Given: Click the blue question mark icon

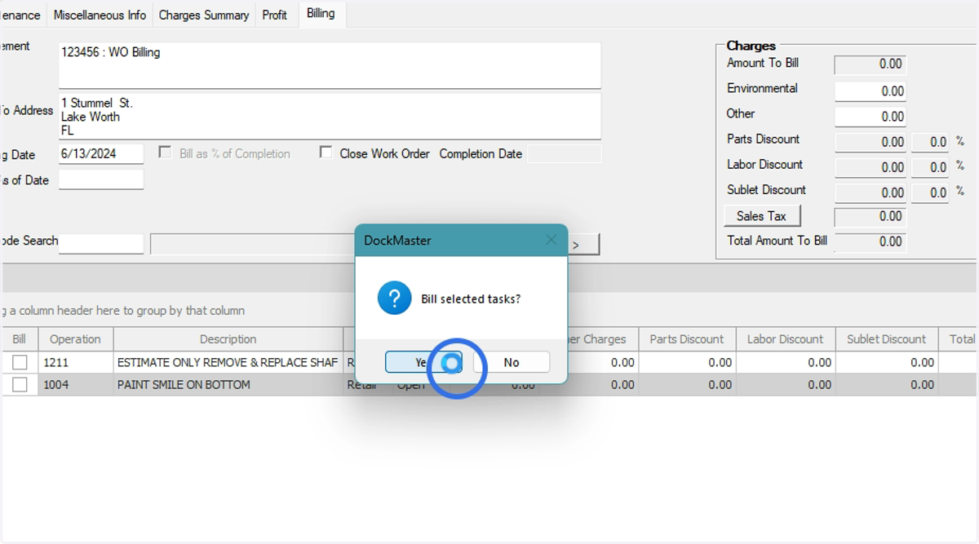Looking at the screenshot, I should pos(394,299).
